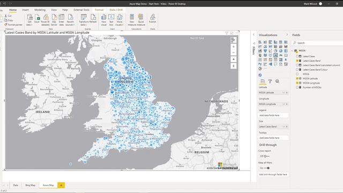
Task: Expand the Filters pane chevron
Action: pyautogui.click(x=253, y=34)
